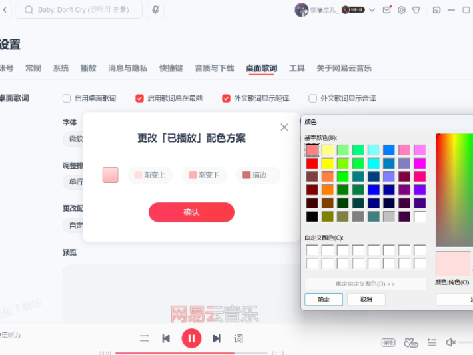Screen dimensions: 473x355
Task: Click the 颜色|纯色 preview box
Action: click(x=453, y=264)
